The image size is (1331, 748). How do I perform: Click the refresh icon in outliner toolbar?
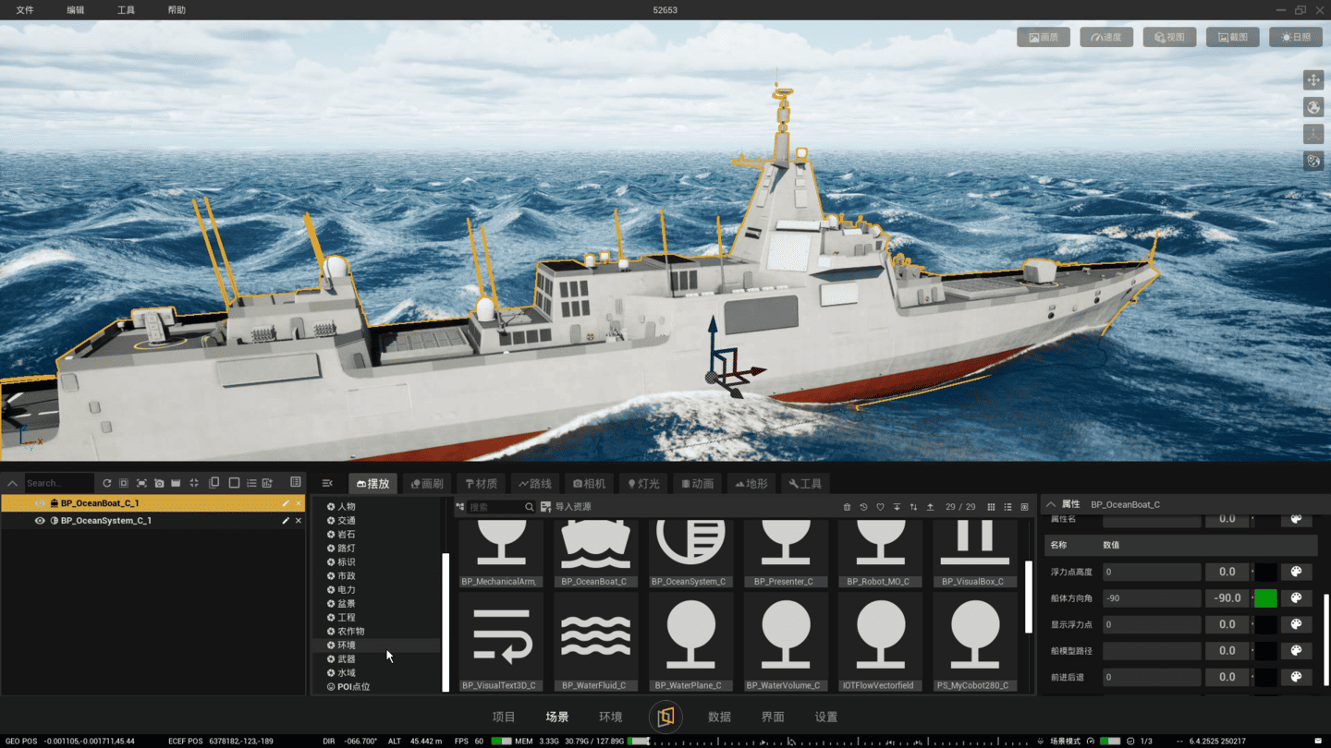[106, 483]
